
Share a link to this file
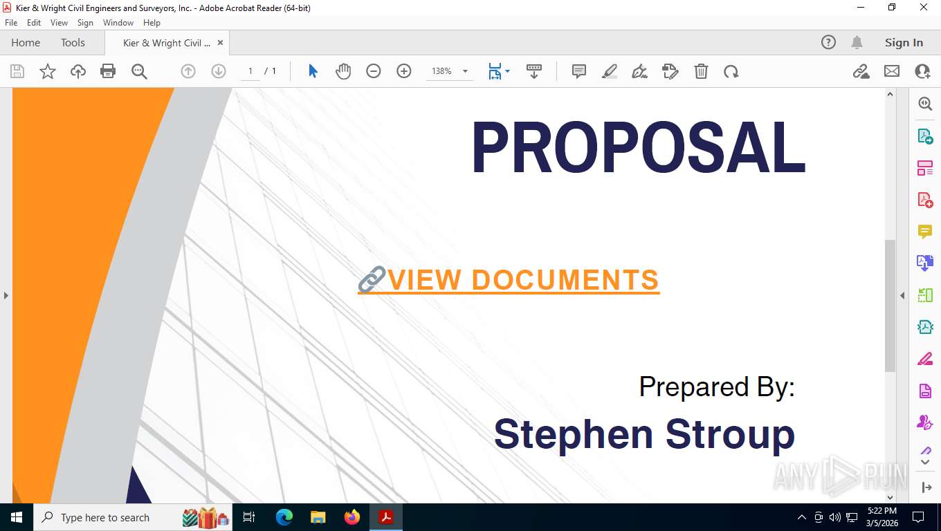[x=861, y=71]
